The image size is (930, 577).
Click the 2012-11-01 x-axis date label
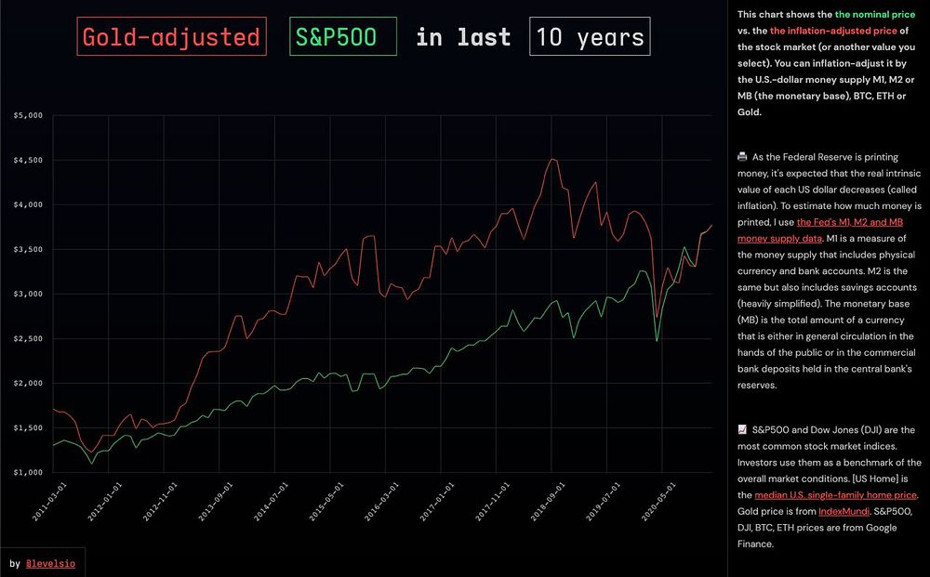point(160,502)
